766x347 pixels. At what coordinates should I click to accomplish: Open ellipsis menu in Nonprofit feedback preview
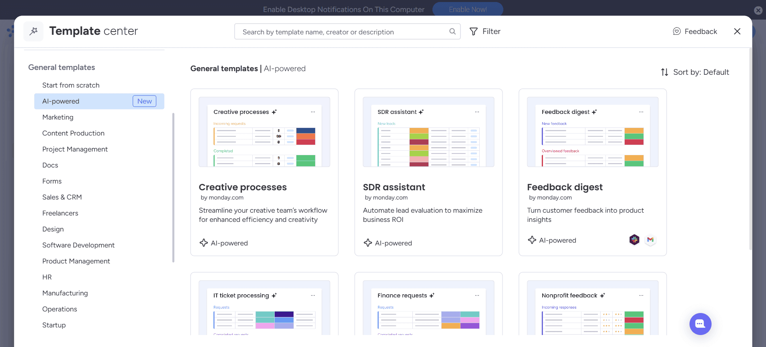coord(641,295)
